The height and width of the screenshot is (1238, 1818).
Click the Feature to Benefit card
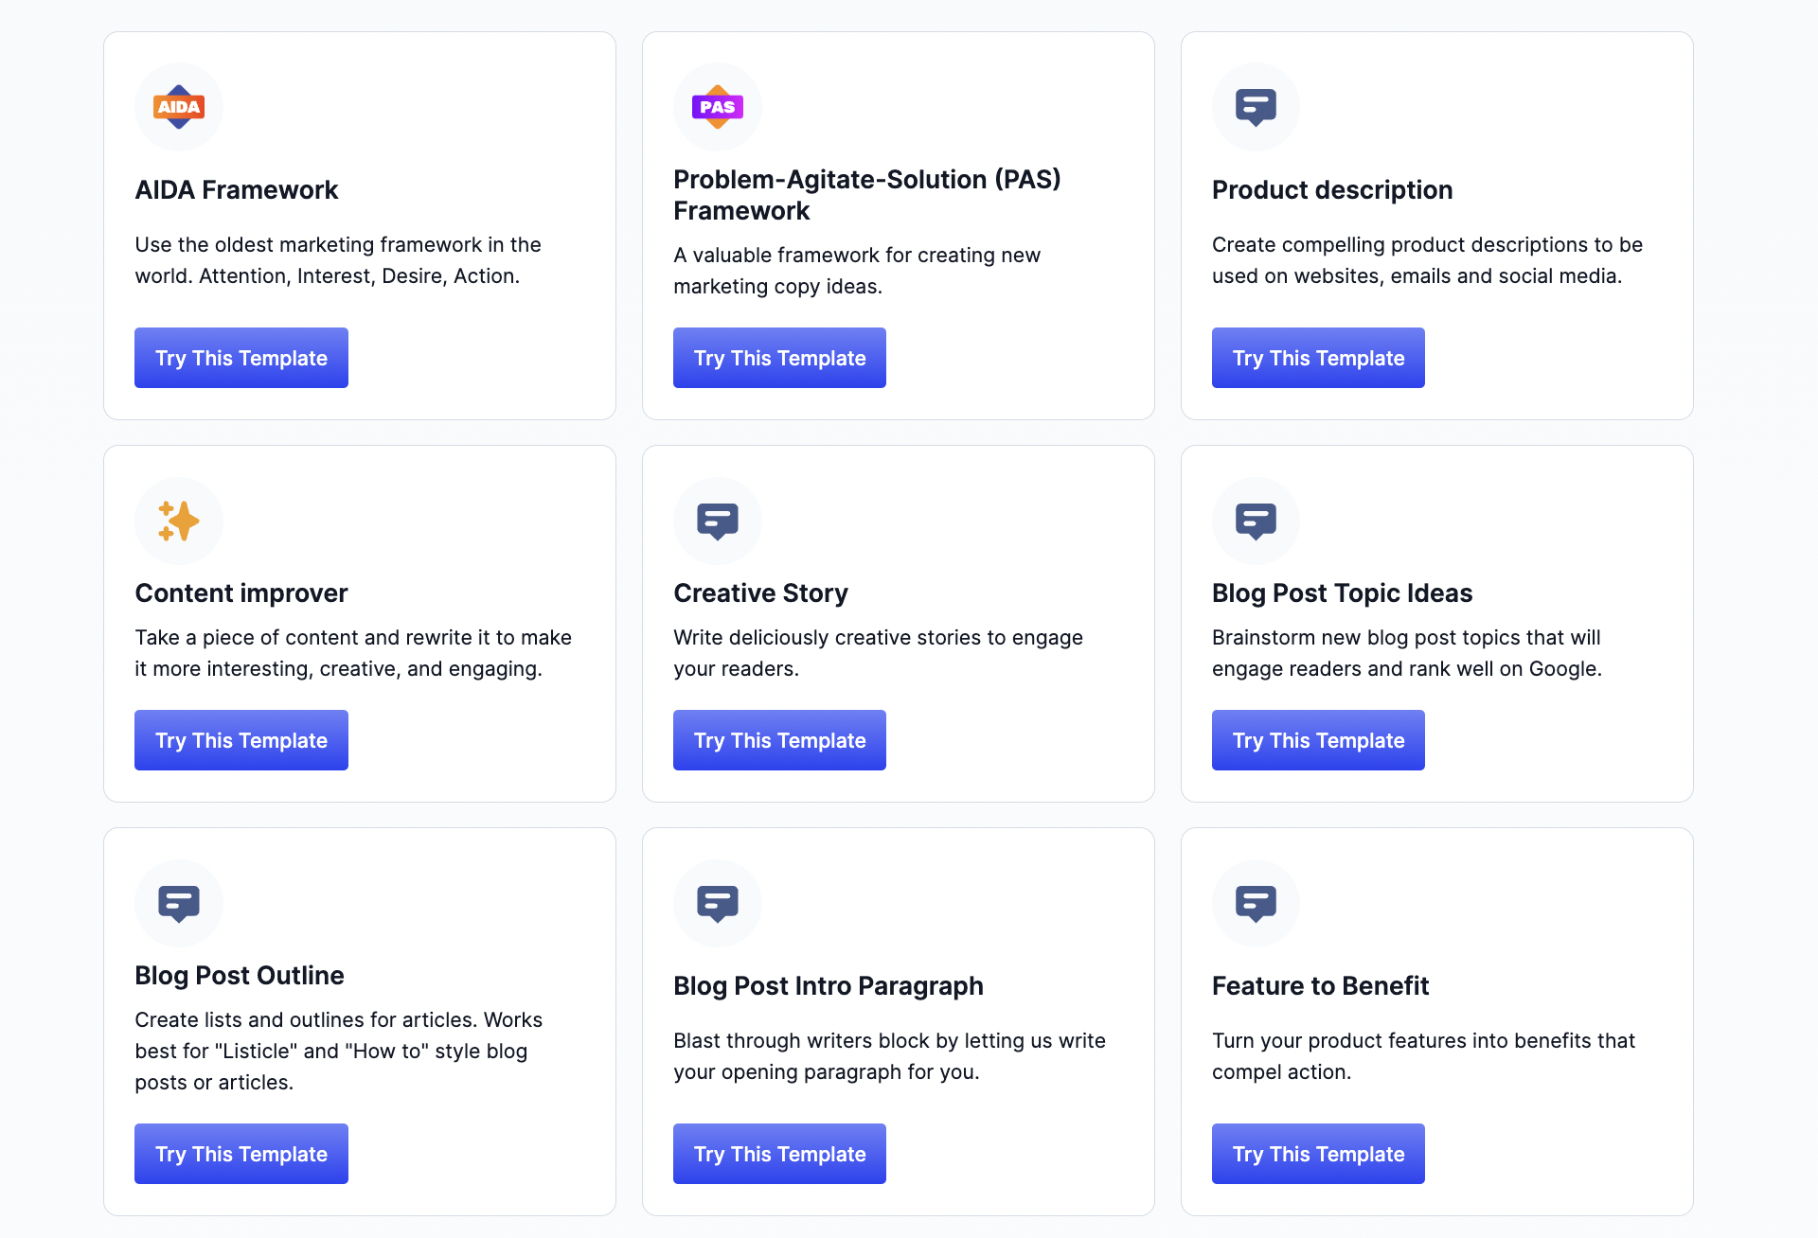[1435, 1022]
